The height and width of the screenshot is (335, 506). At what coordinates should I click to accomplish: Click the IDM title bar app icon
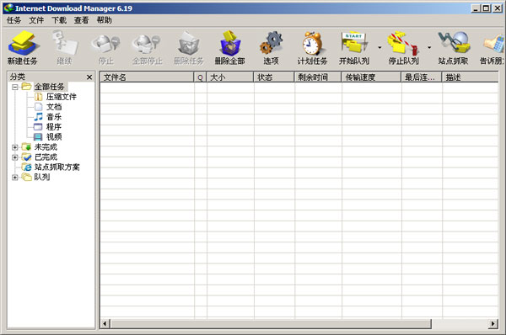click(x=8, y=8)
